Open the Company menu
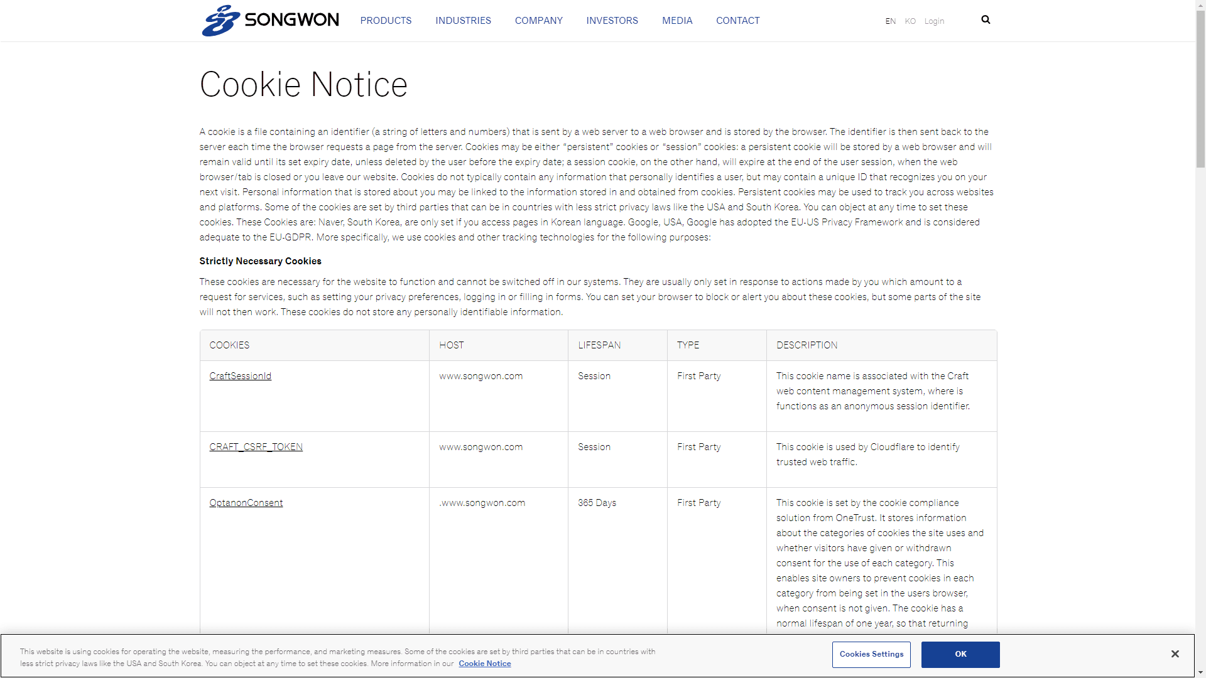The image size is (1206, 678). point(538,21)
